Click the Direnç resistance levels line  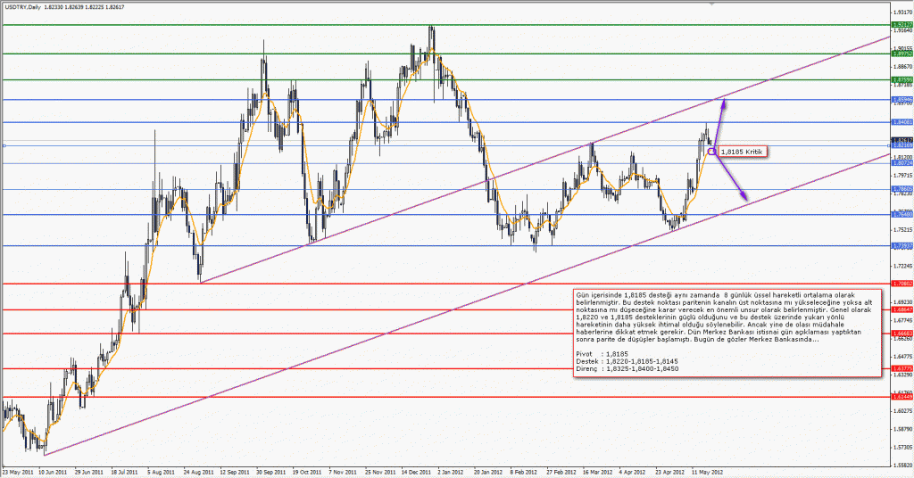coord(627,368)
